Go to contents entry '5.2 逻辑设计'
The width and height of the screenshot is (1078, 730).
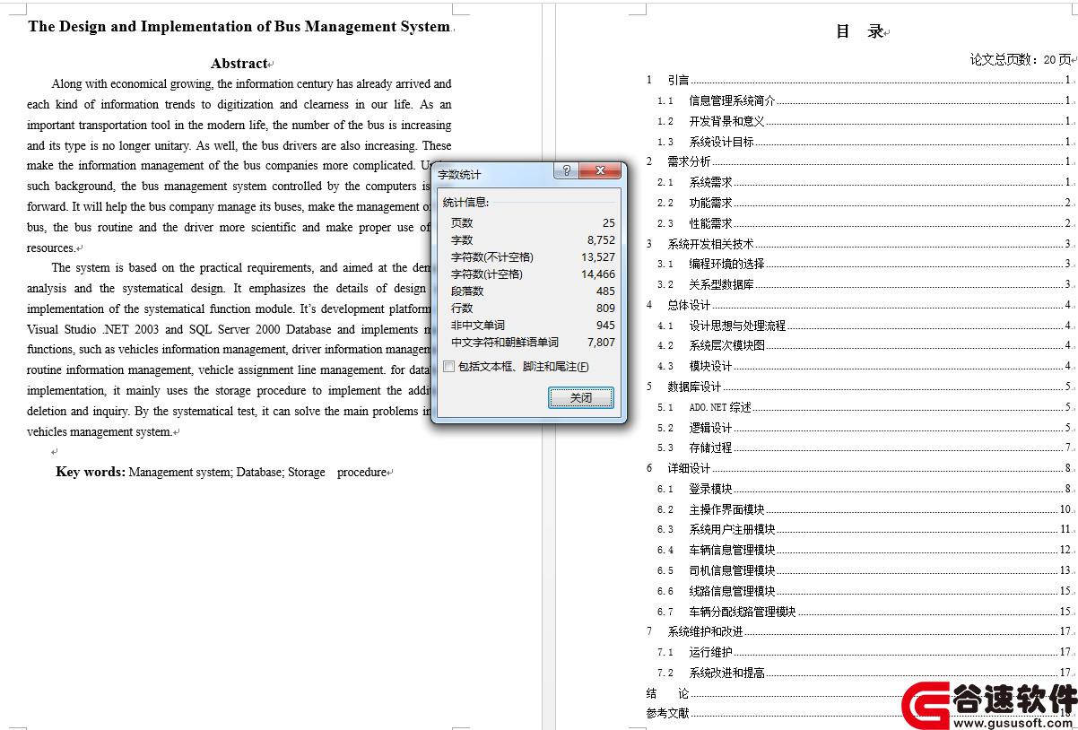click(x=865, y=428)
